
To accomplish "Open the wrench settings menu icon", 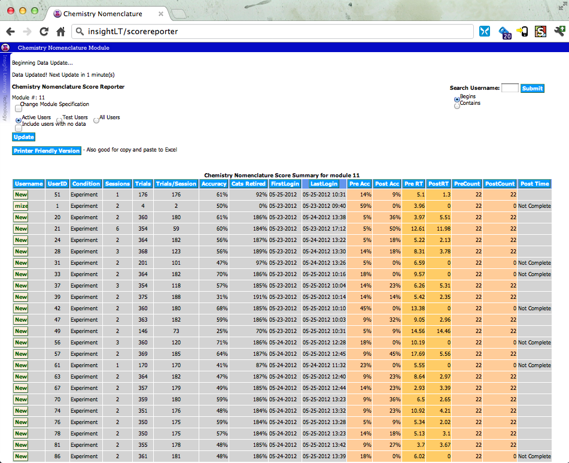I will click(x=559, y=32).
